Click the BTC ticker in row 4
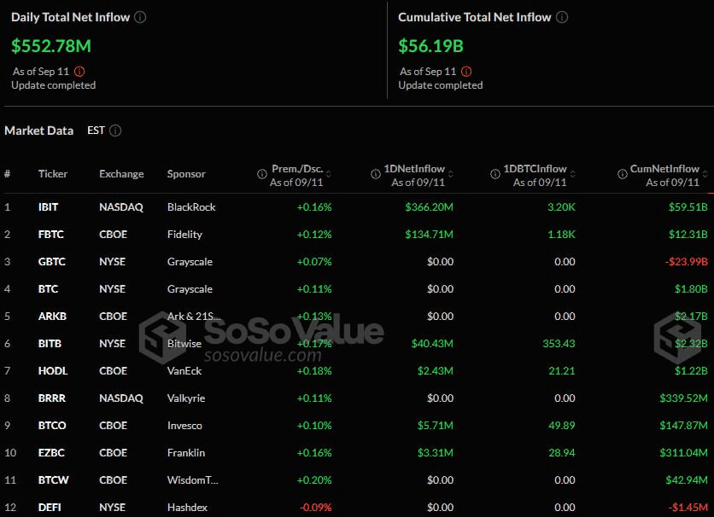714x517 pixels. [x=48, y=288]
